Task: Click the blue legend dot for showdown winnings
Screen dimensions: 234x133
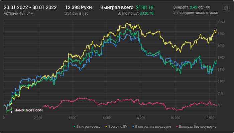Action: (133, 127)
